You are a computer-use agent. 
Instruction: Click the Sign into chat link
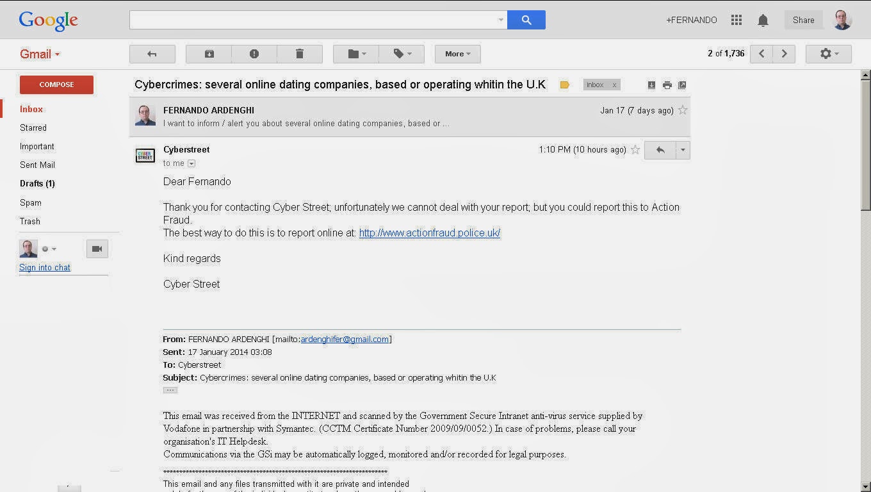tap(45, 267)
